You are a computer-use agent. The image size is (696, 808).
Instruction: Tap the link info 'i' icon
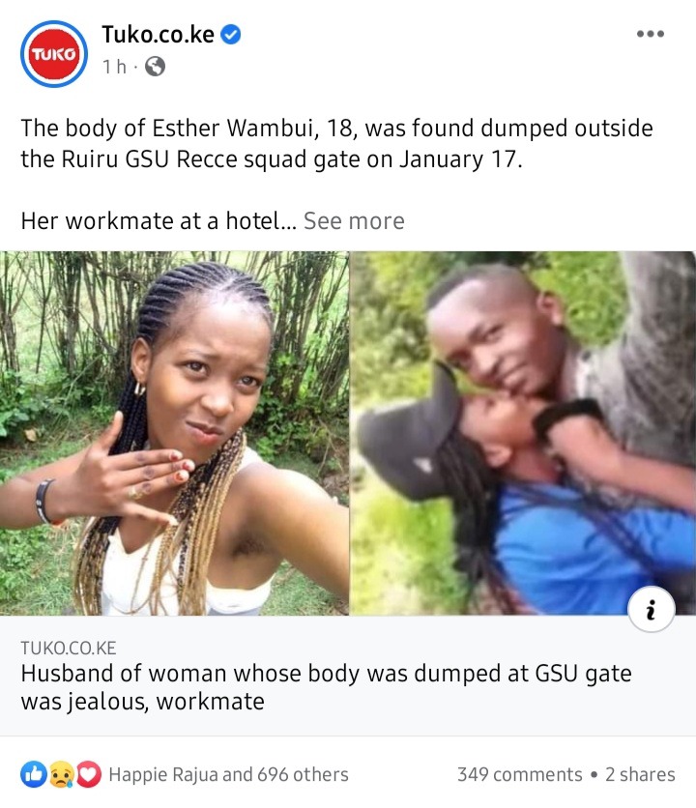pyautogui.click(x=652, y=609)
